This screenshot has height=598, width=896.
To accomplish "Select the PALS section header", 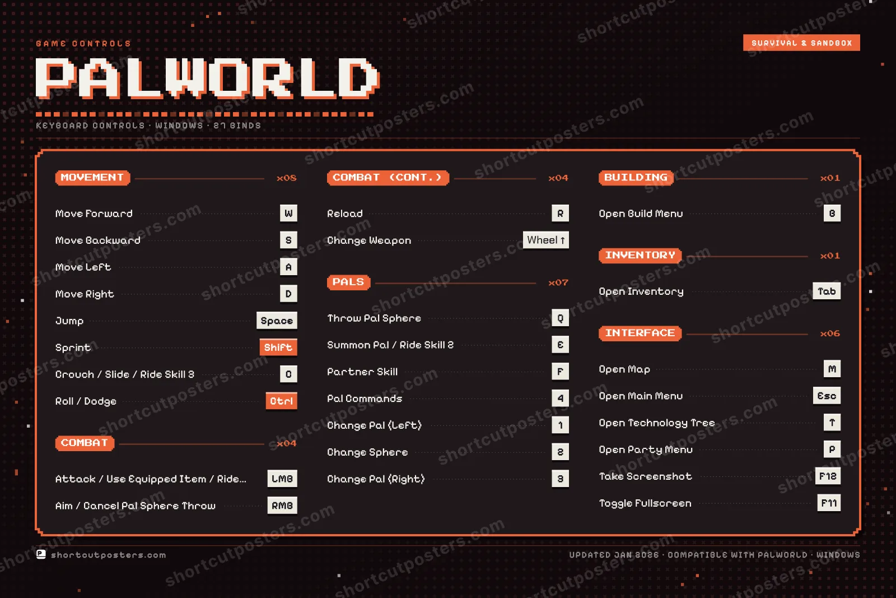I will point(348,282).
